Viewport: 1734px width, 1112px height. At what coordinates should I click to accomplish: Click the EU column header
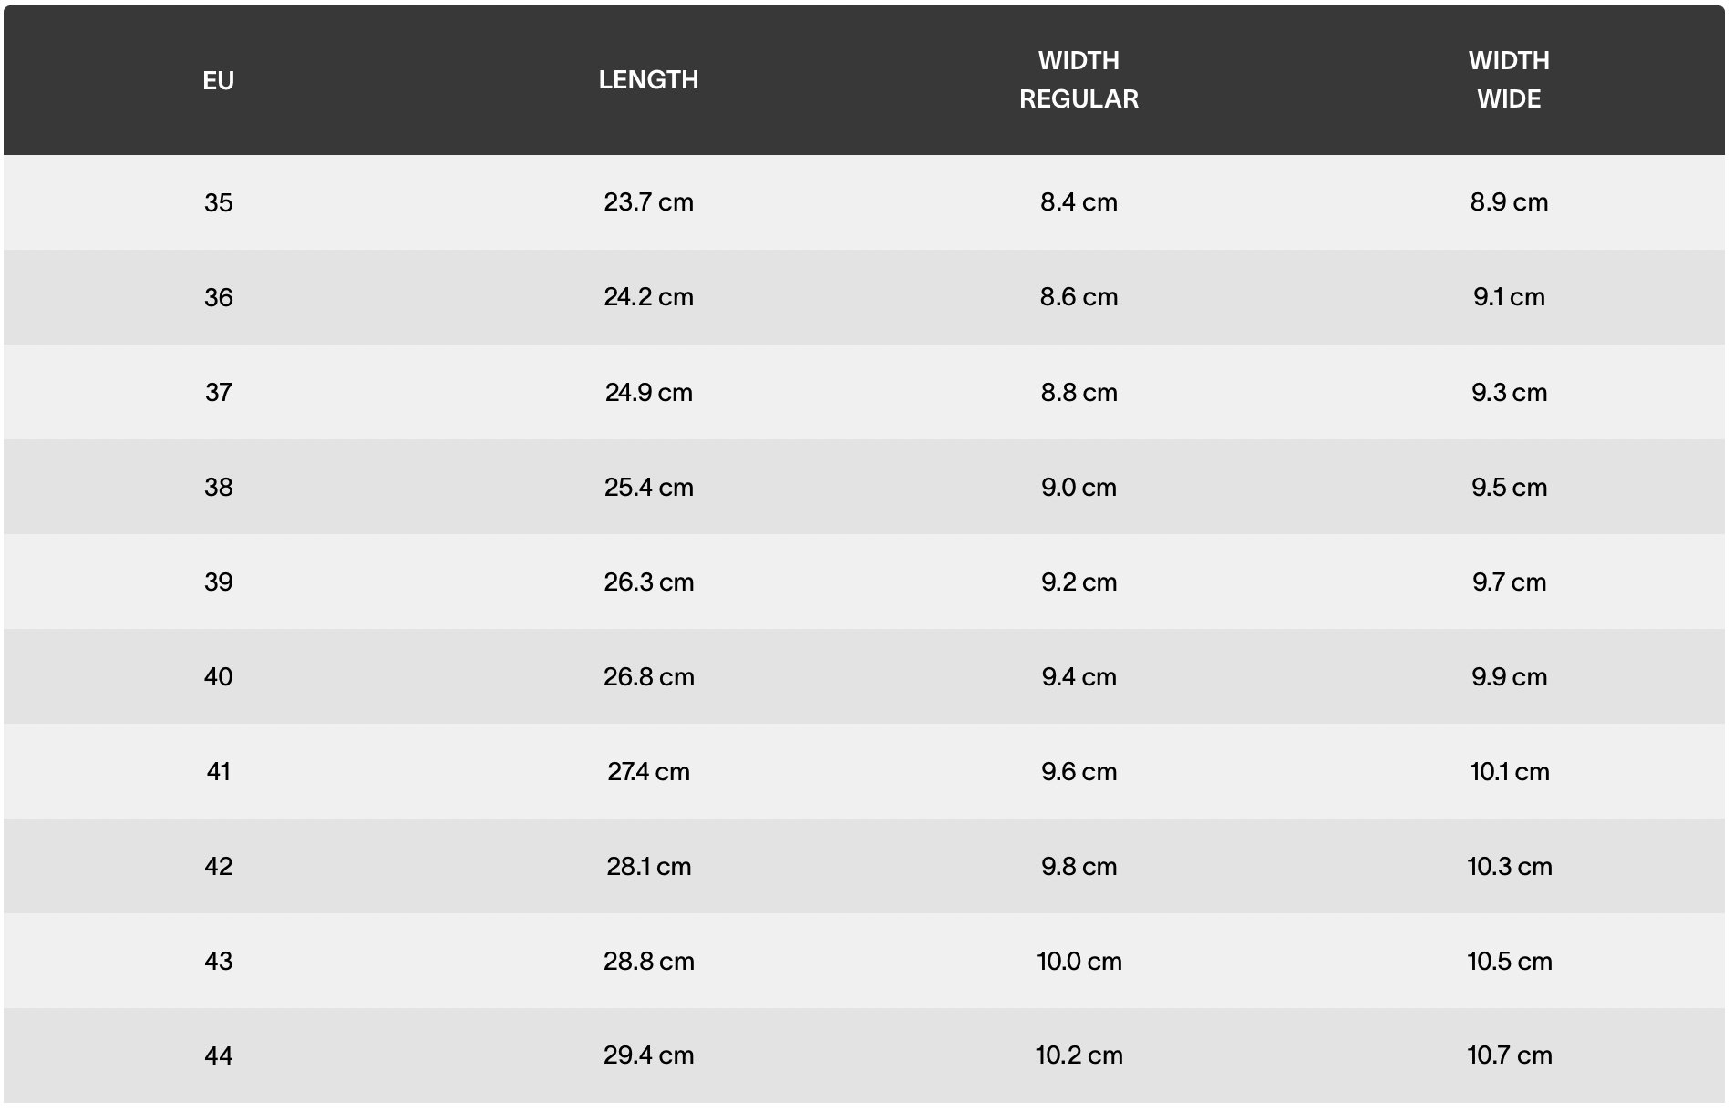(x=218, y=80)
